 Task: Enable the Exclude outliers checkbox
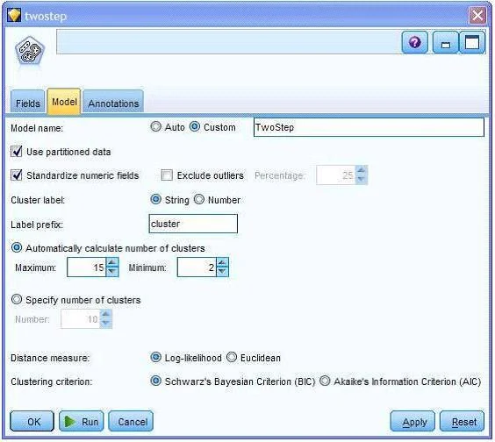[167, 175]
